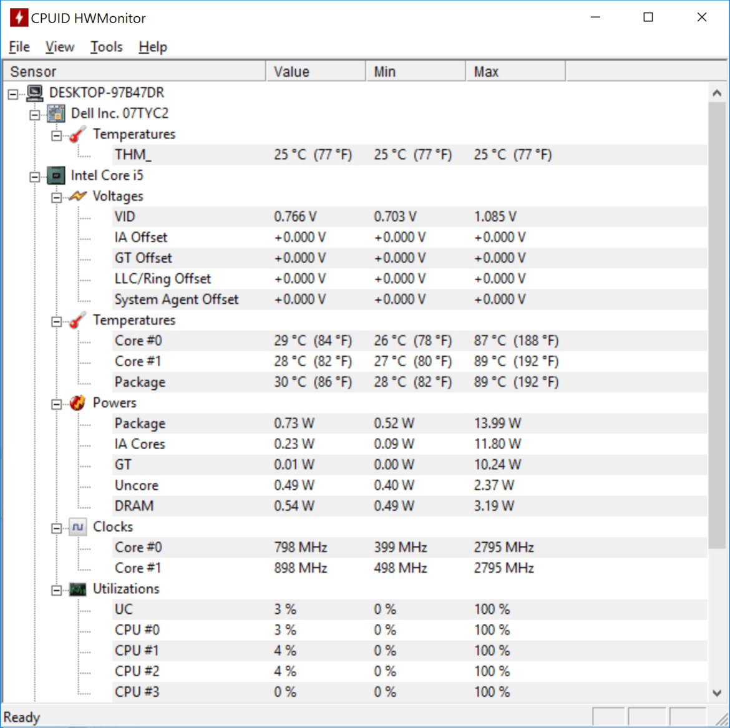The image size is (730, 728).
Task: Select the Core #0 clock row
Action: click(x=410, y=547)
